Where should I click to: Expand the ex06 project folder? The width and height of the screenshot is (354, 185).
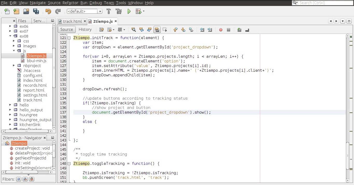click(x=10, y=26)
